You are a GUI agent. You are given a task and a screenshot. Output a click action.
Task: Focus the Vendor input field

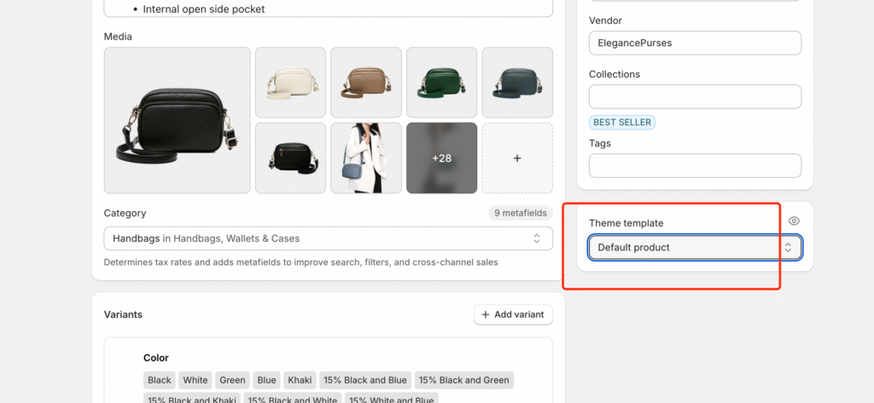[695, 43]
